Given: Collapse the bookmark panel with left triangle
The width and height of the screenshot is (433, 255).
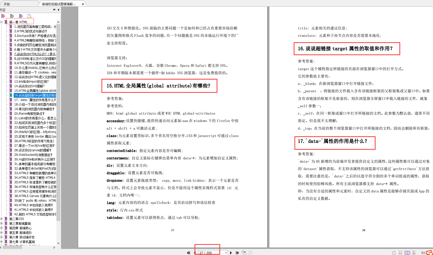Looking at the screenshot, I should tap(58, 10).
